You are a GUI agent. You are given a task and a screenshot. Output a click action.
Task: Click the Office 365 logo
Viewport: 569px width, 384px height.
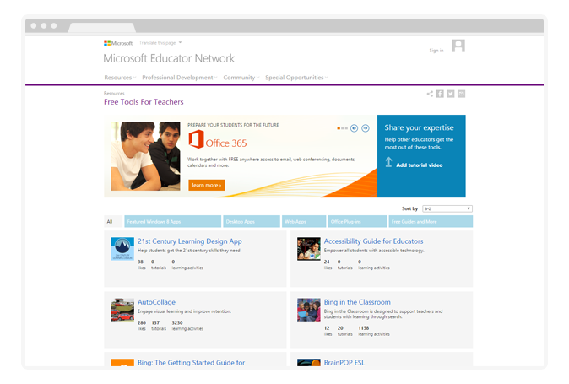point(217,139)
